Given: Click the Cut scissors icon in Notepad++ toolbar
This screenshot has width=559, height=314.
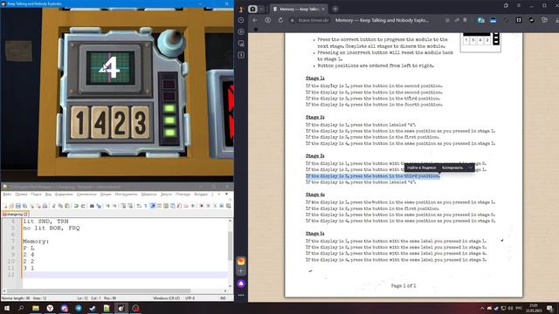Looking at the screenshot, I should point(54,206).
